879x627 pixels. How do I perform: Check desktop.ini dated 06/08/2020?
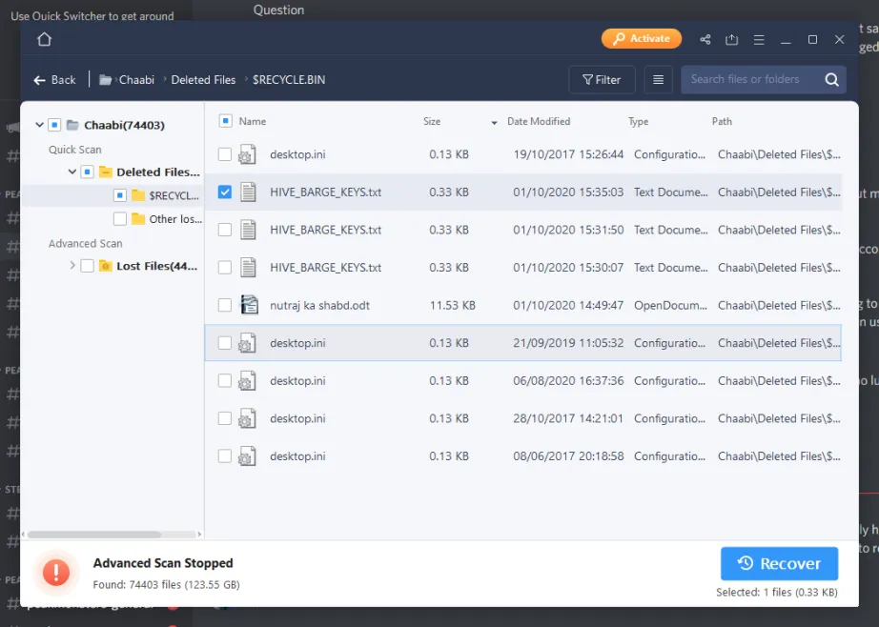pos(225,380)
